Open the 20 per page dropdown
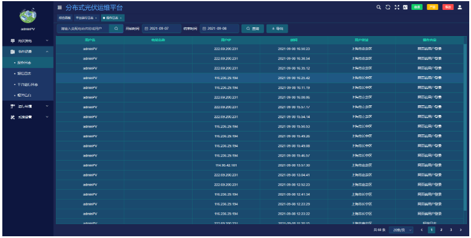The height and width of the screenshot is (238, 471). 402,230
